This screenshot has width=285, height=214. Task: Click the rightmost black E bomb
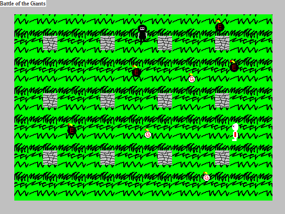tap(234, 67)
